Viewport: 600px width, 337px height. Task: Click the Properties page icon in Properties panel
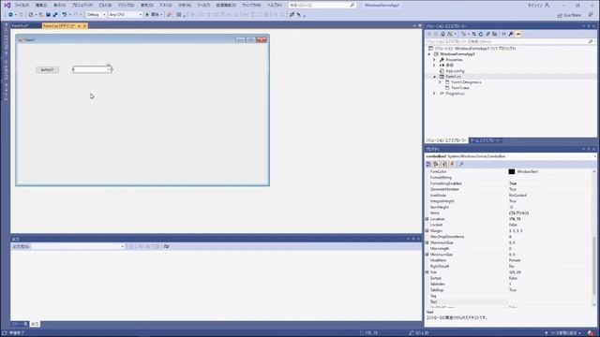click(x=444, y=164)
